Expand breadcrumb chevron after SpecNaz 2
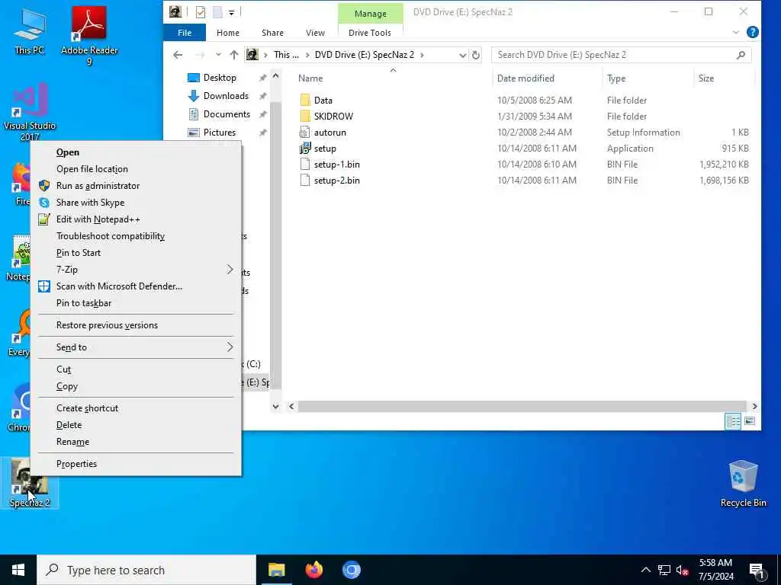Viewport: 781px width, 585px height. 422,55
